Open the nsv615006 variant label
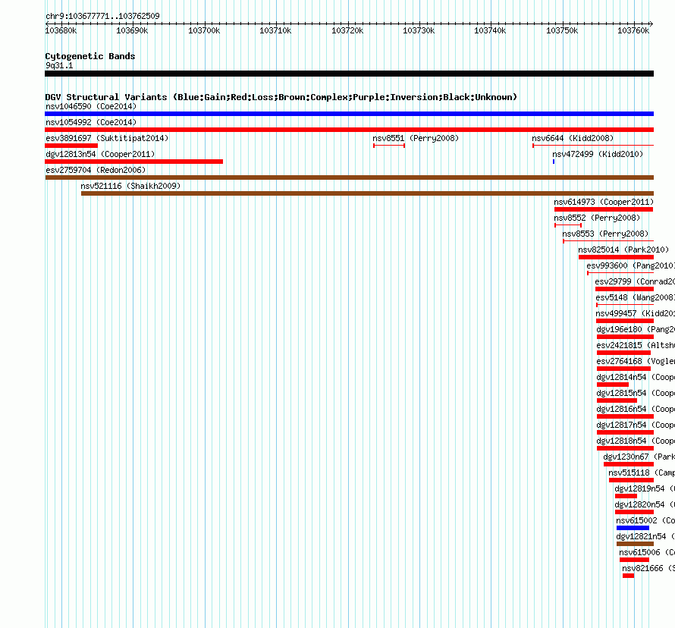 point(647,552)
